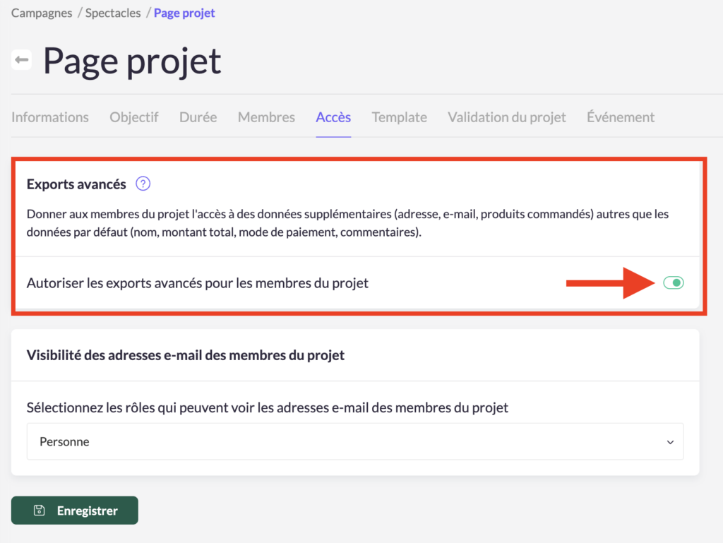Switch to Validation du projet tab
The image size is (723, 543).
coord(506,117)
